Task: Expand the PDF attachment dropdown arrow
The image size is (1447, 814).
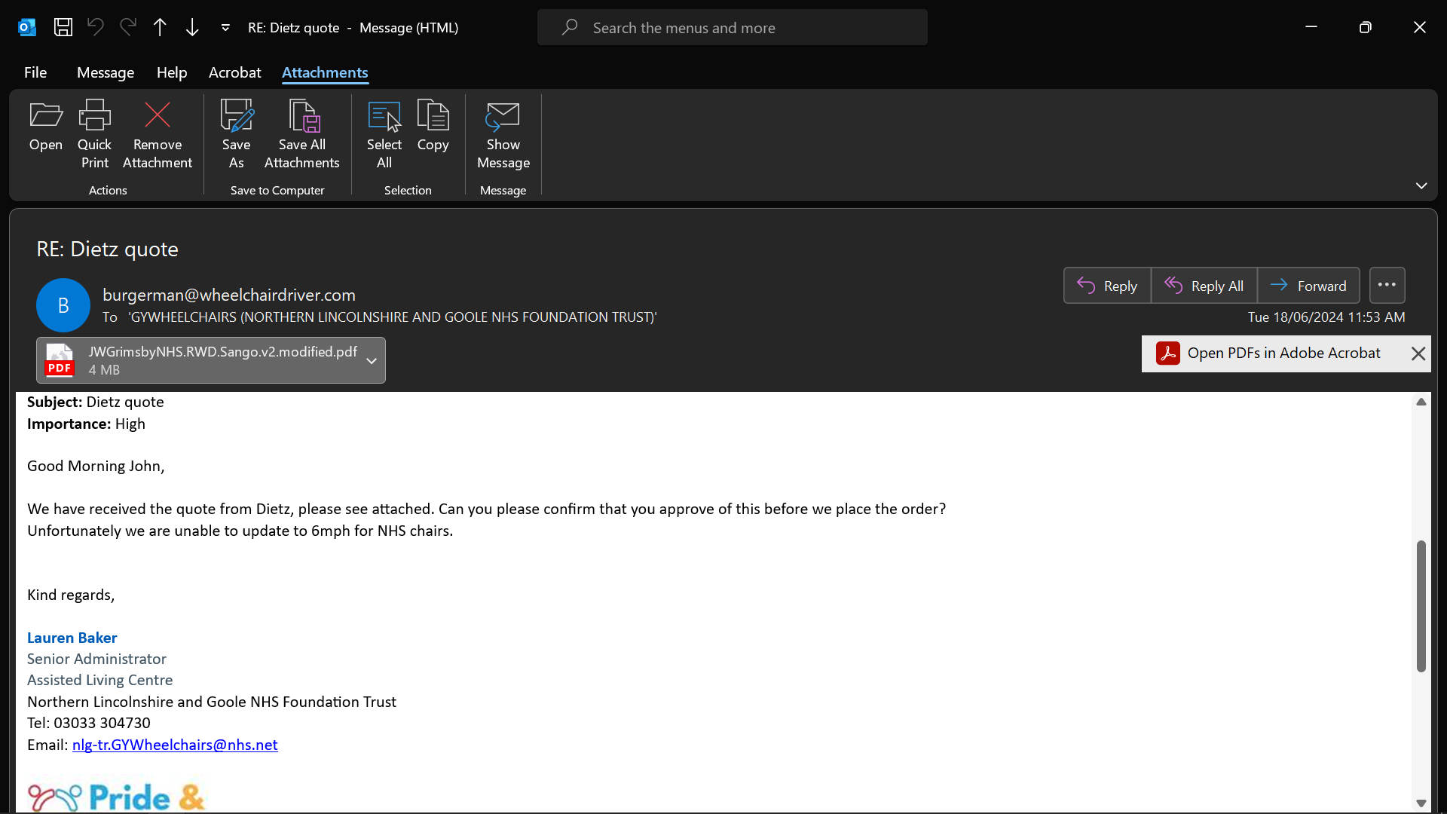Action: [372, 361]
